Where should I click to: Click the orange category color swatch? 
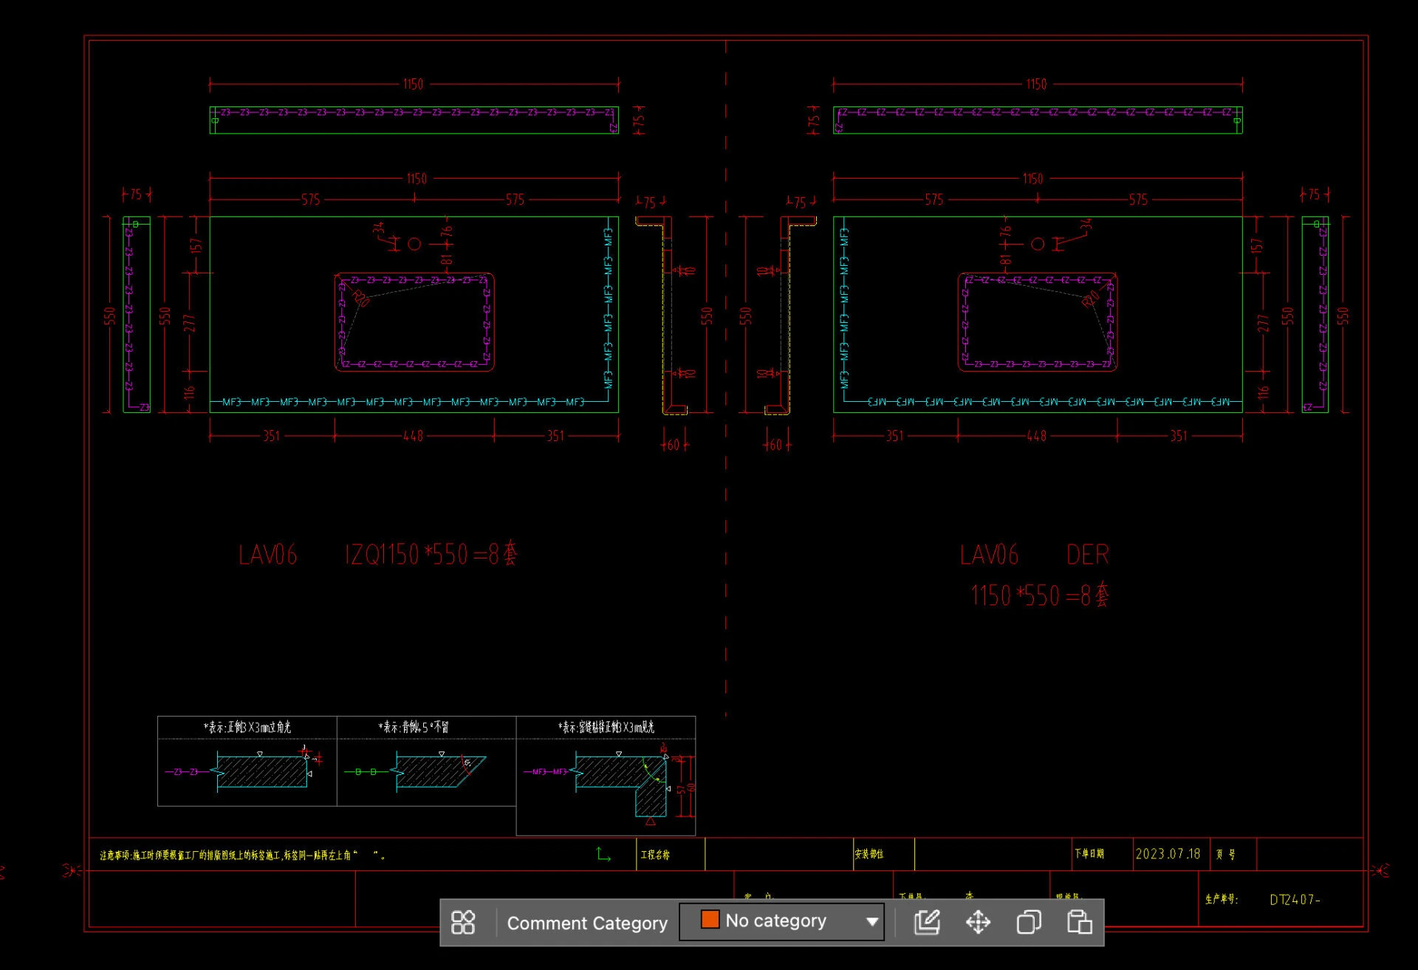click(x=710, y=920)
